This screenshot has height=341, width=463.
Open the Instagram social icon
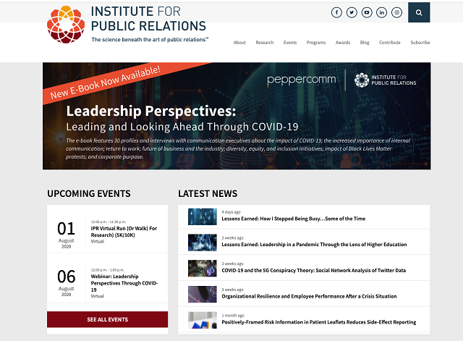[x=396, y=12]
